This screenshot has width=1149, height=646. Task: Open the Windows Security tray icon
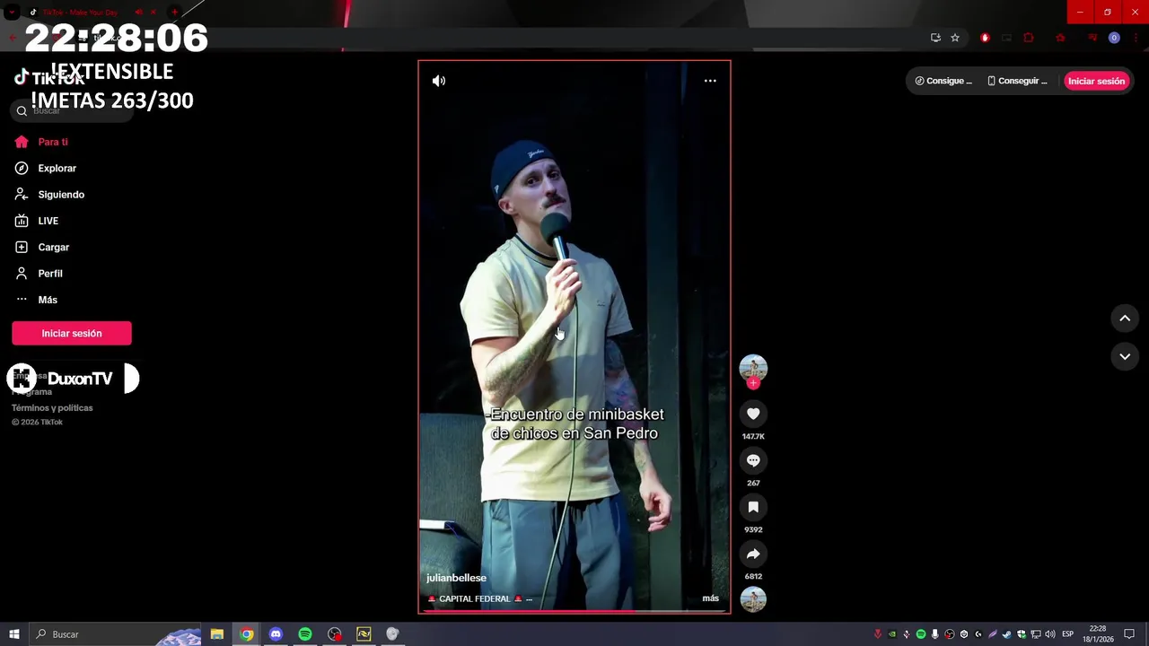[x=1022, y=634]
